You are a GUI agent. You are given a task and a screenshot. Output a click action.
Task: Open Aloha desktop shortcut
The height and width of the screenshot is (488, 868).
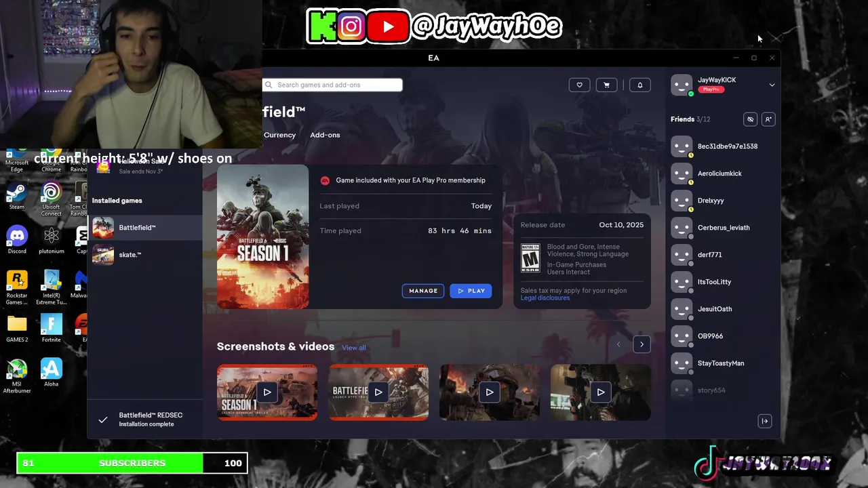pos(51,373)
